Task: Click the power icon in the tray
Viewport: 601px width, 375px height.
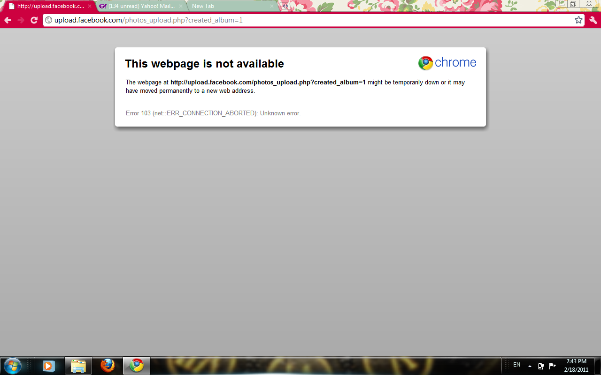Action: point(541,366)
